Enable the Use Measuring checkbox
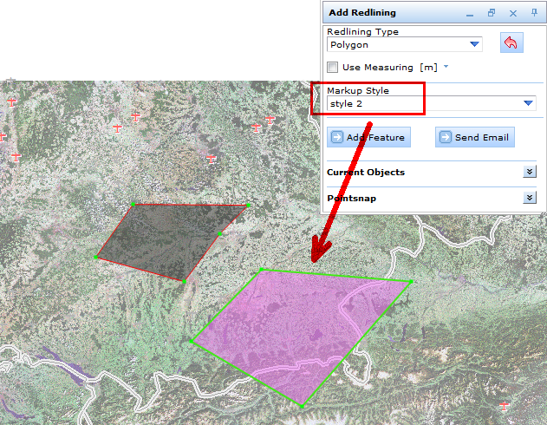 coord(333,67)
